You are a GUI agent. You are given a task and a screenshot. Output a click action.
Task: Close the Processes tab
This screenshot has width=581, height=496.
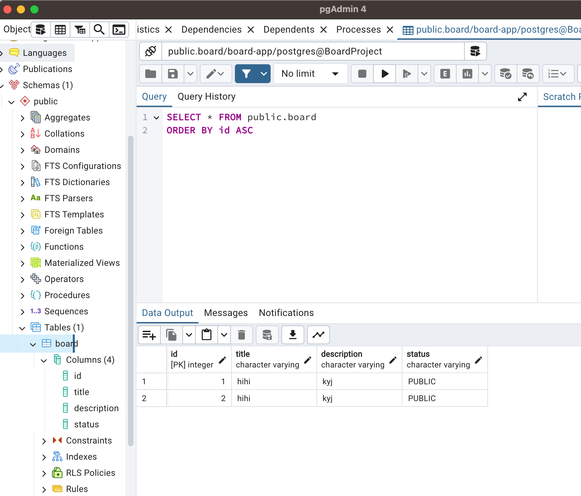(x=390, y=30)
